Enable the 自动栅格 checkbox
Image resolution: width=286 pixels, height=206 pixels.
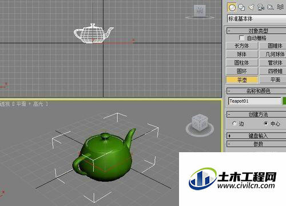(241, 38)
